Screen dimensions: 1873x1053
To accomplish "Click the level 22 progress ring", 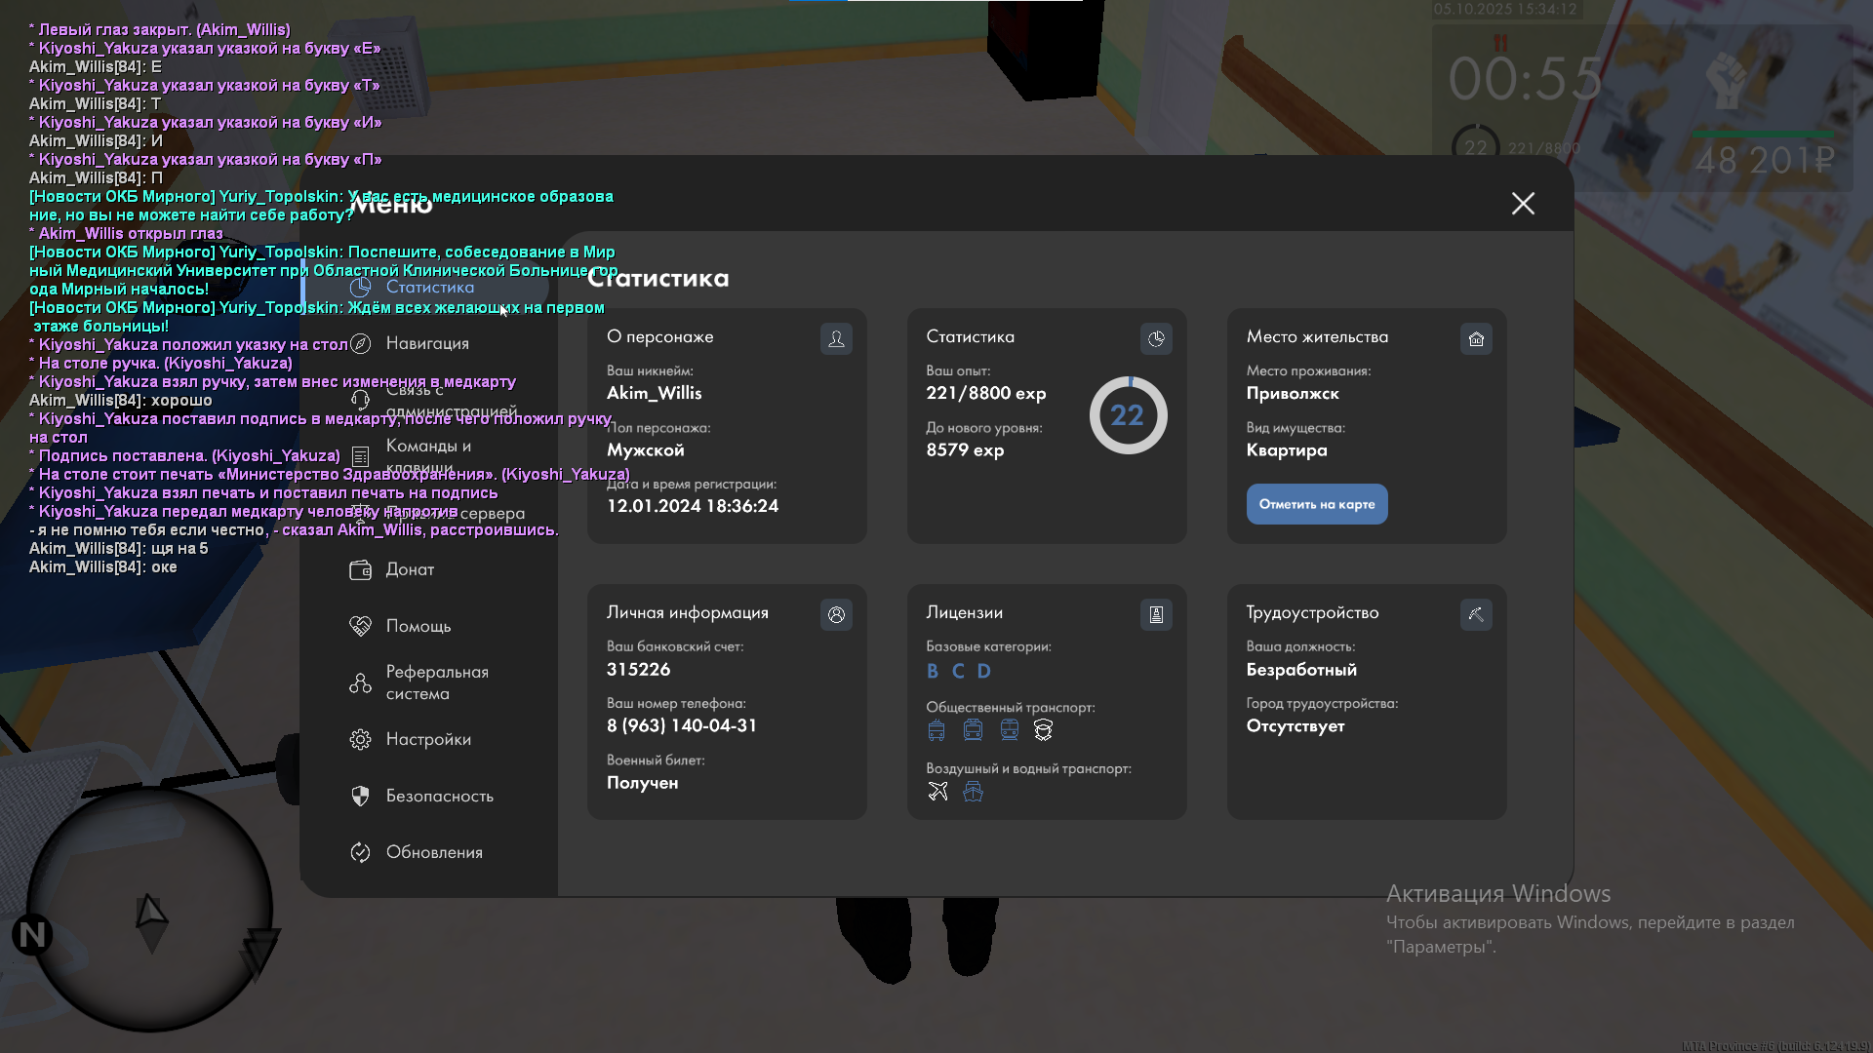I will pos(1128,415).
